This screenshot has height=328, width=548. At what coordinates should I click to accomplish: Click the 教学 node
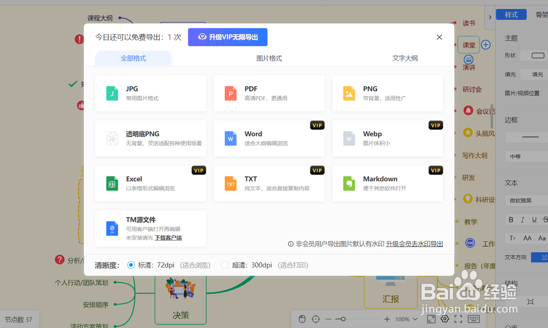471,222
